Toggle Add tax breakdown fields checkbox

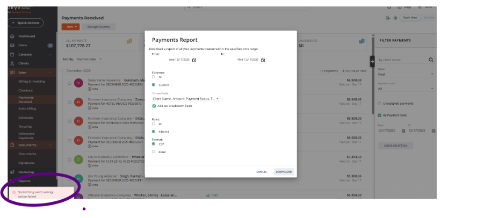coord(154,106)
